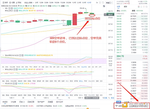Open the 技术分析 tab
Image resolution: width=150 pixels, height=109 pixels.
tap(59, 102)
